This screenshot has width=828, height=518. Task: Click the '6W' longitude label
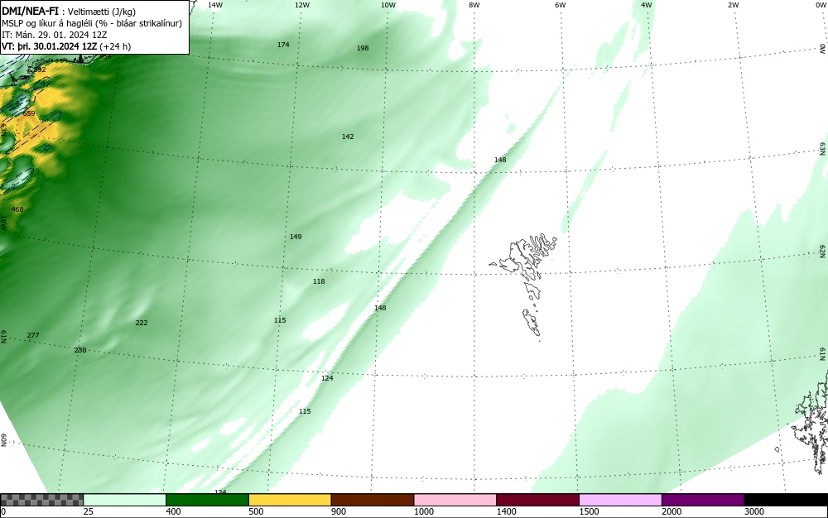(x=561, y=5)
